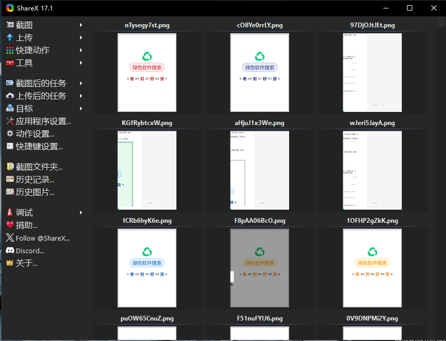
Task: Select the KGfRybtcxW.png thumbnail
Action: click(x=147, y=170)
